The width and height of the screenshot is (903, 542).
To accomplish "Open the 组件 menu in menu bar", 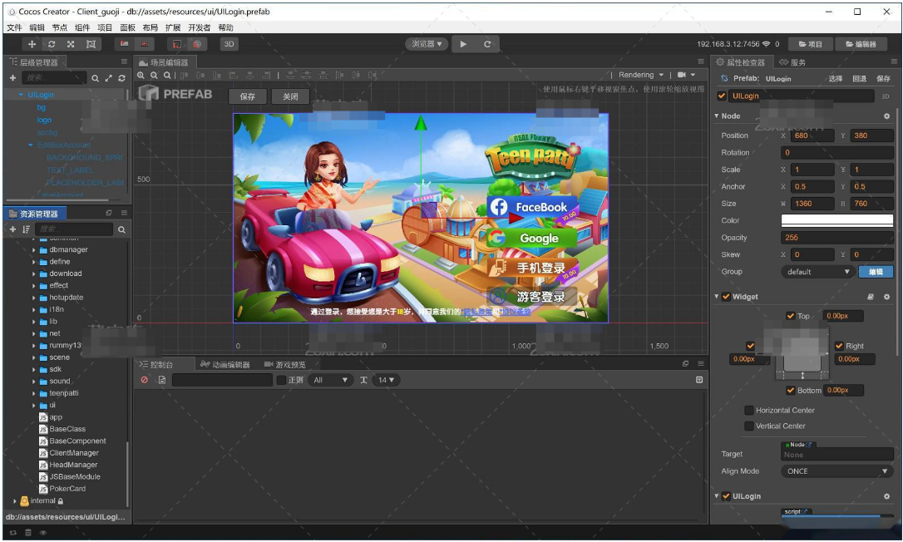I will (x=81, y=27).
